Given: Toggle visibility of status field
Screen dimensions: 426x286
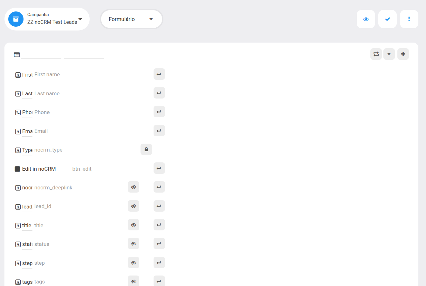Looking at the screenshot, I should 134,243.
